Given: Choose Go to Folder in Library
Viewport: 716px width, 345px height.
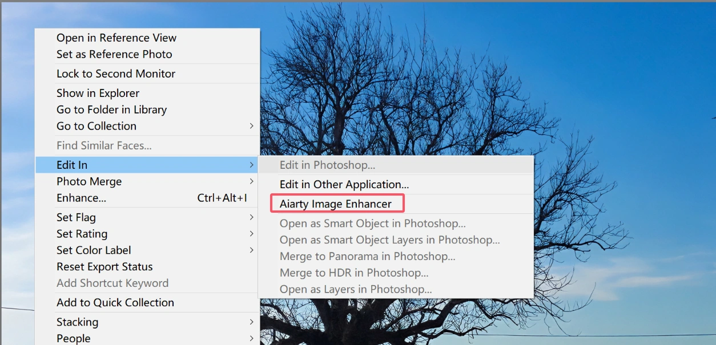Looking at the screenshot, I should click(147, 109).
